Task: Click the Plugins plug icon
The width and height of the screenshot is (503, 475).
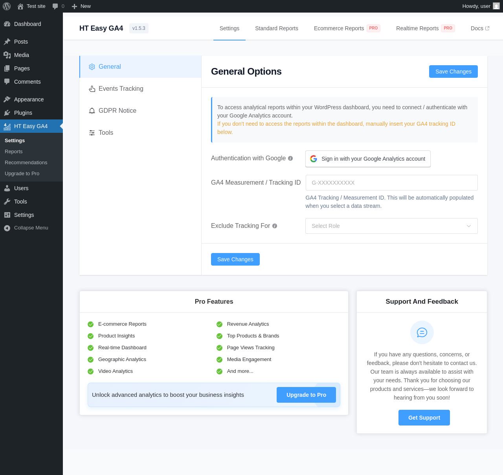Action: coord(7,113)
